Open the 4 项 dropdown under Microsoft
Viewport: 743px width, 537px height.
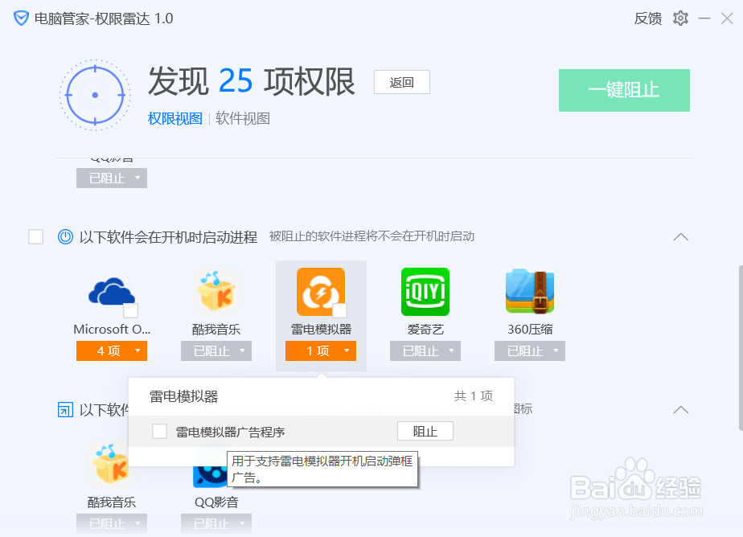(112, 350)
